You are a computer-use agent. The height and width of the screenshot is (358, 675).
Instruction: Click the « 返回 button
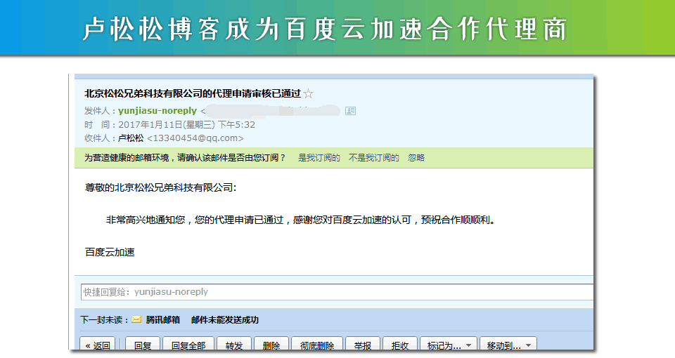click(98, 344)
